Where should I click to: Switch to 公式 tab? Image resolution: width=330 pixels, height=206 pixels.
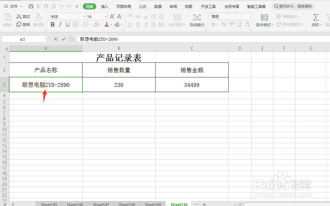pos(142,6)
